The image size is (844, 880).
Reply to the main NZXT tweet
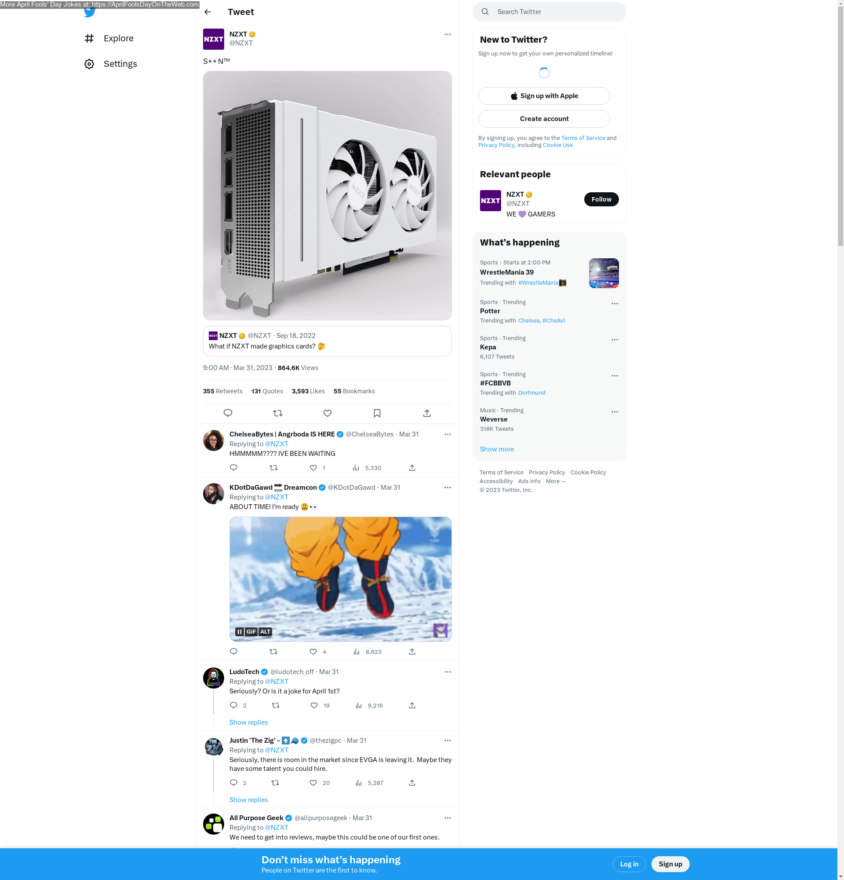pyautogui.click(x=228, y=413)
